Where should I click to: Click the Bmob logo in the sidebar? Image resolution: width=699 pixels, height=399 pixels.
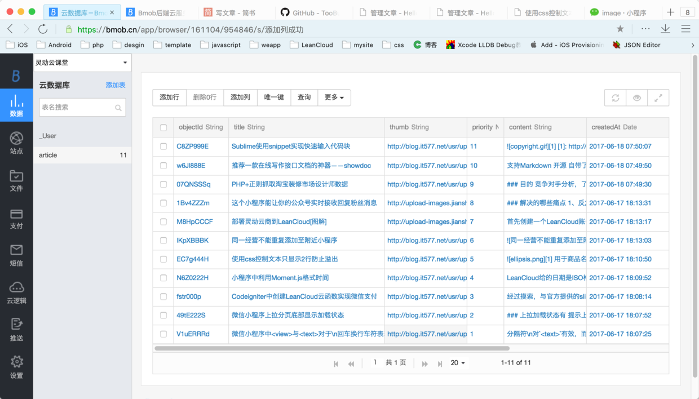coord(16,76)
